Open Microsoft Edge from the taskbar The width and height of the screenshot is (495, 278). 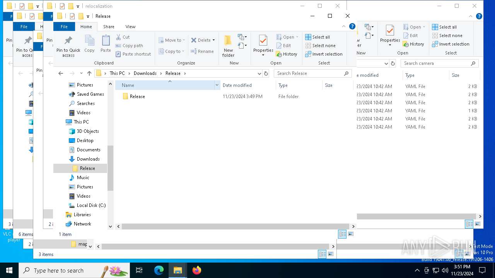click(x=159, y=270)
